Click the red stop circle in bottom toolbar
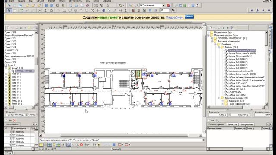 (x=82, y=145)
